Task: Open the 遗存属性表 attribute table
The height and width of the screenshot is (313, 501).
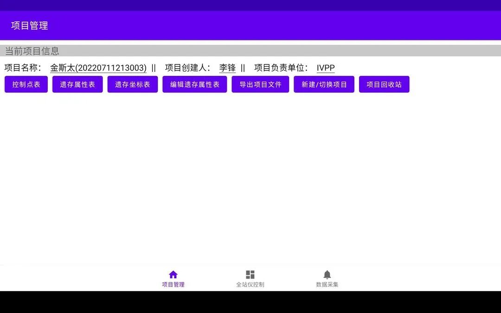Action: tap(77, 84)
